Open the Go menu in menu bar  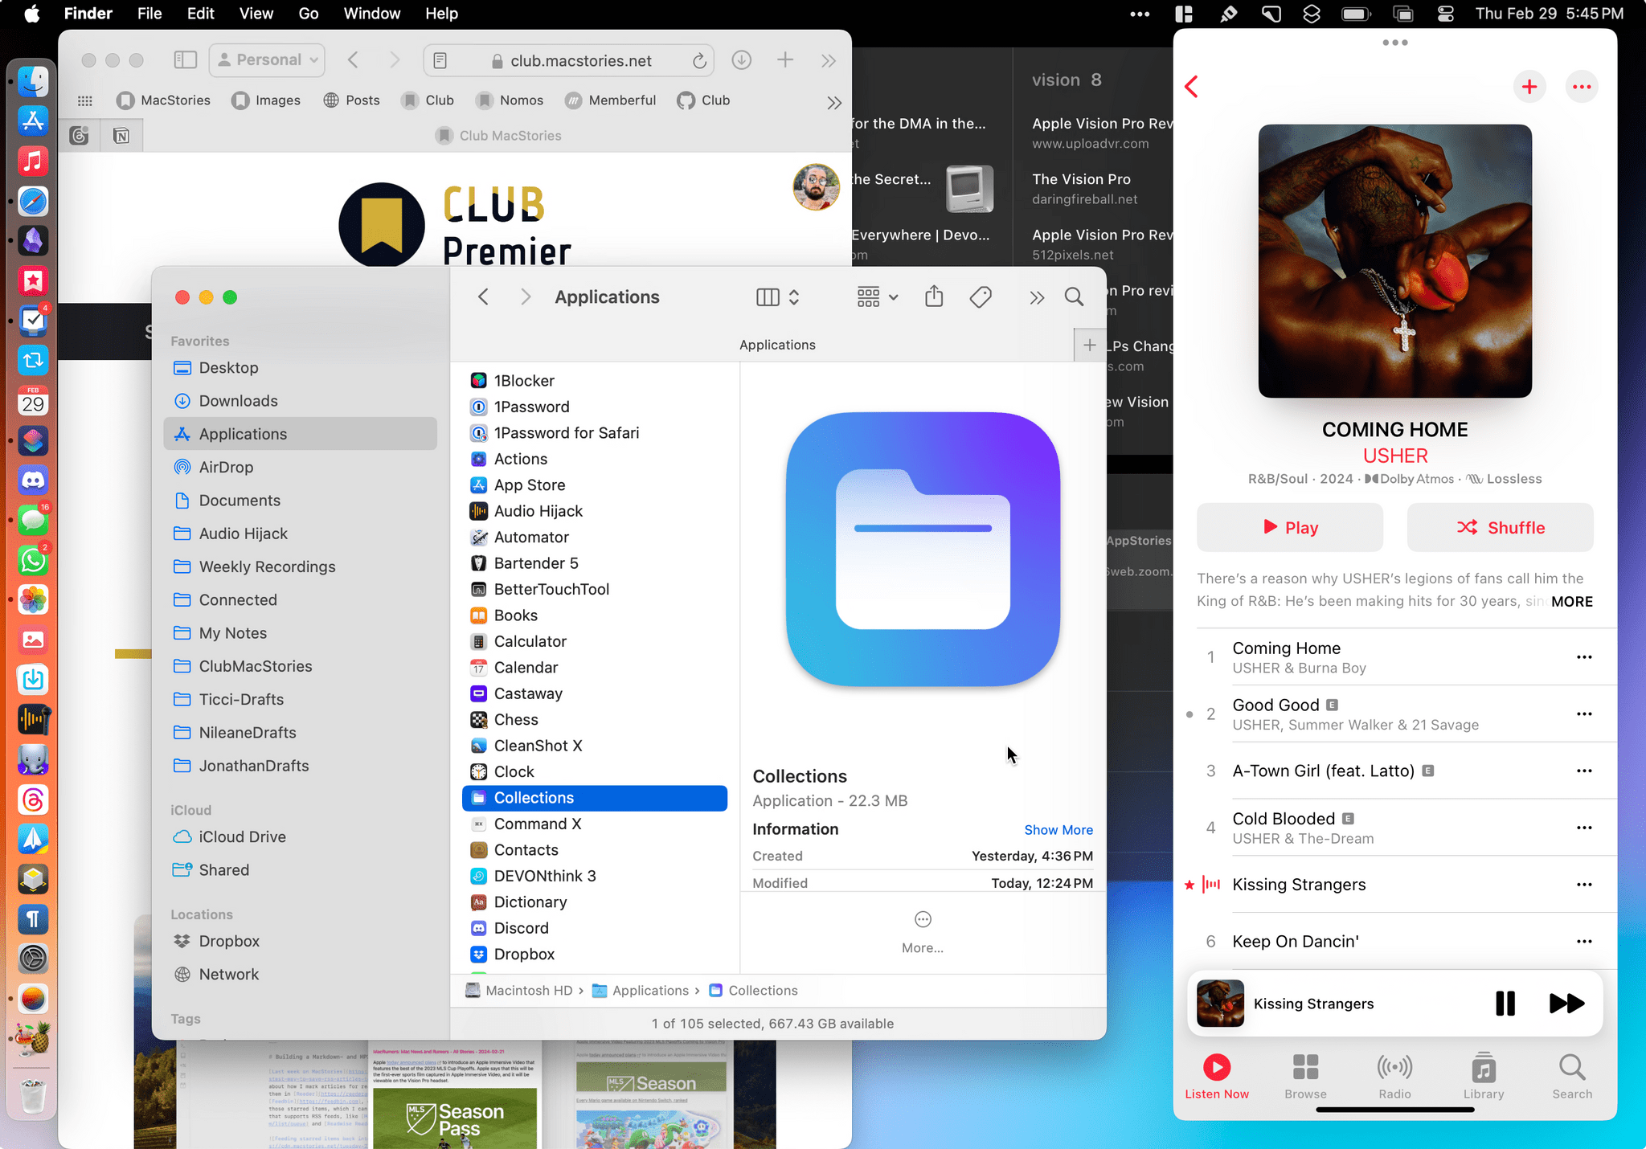[308, 14]
